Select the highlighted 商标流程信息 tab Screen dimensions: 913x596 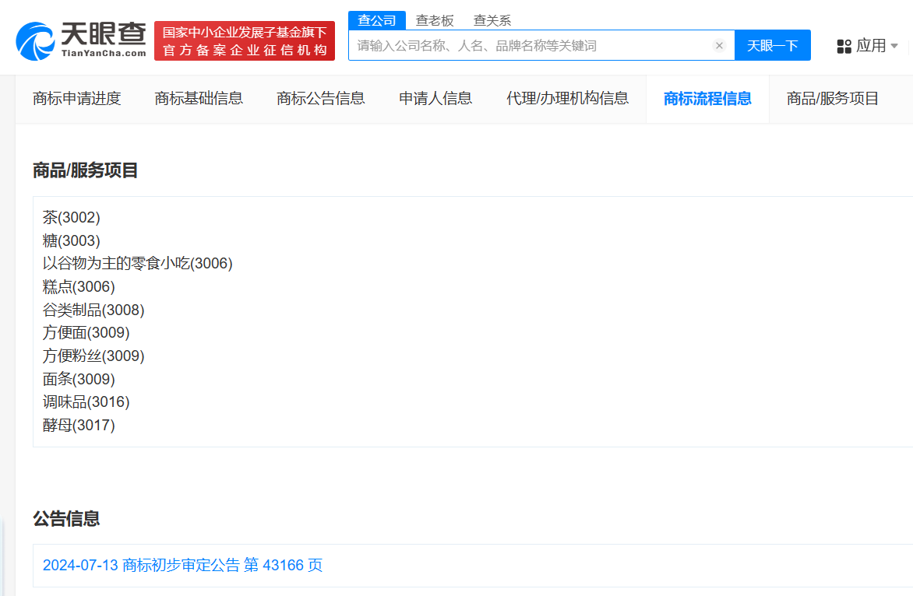(x=707, y=99)
